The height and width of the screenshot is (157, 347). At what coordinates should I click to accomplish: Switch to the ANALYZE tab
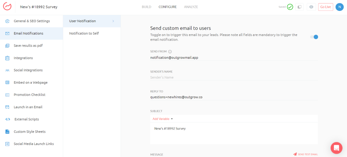point(191,7)
